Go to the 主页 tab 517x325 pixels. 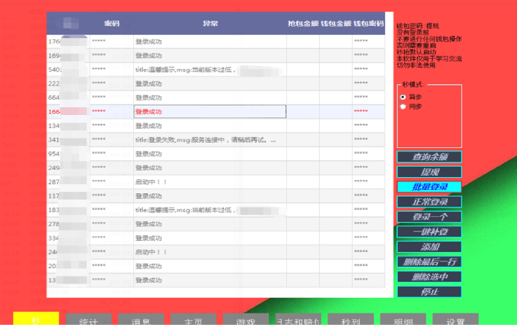pos(193,320)
